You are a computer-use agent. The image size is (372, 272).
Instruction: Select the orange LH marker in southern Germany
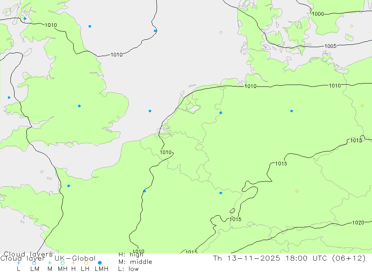coord(297,191)
